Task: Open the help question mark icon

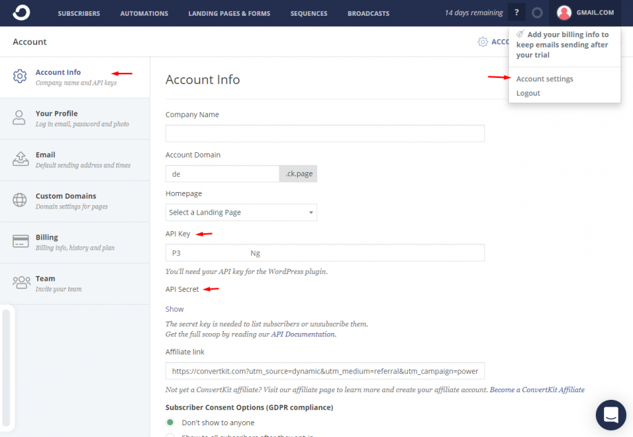Action: click(x=516, y=13)
